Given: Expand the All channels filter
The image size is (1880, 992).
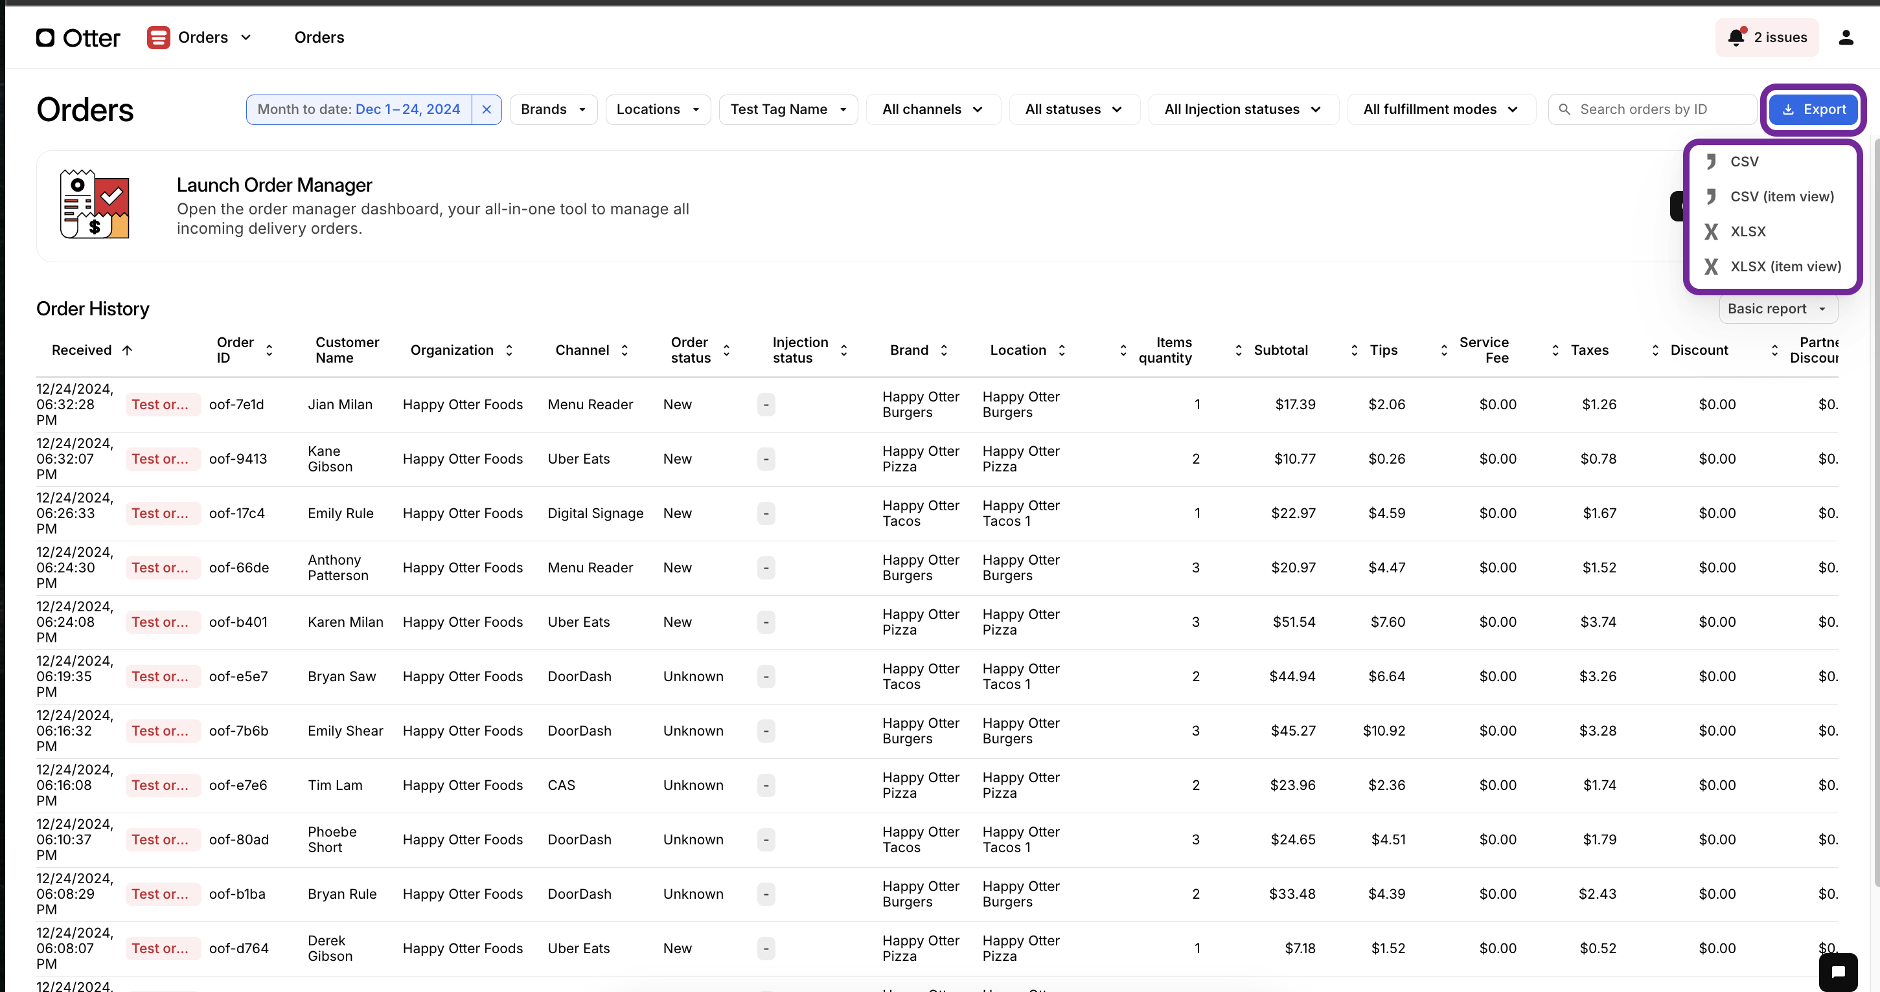Looking at the screenshot, I should (x=933, y=109).
